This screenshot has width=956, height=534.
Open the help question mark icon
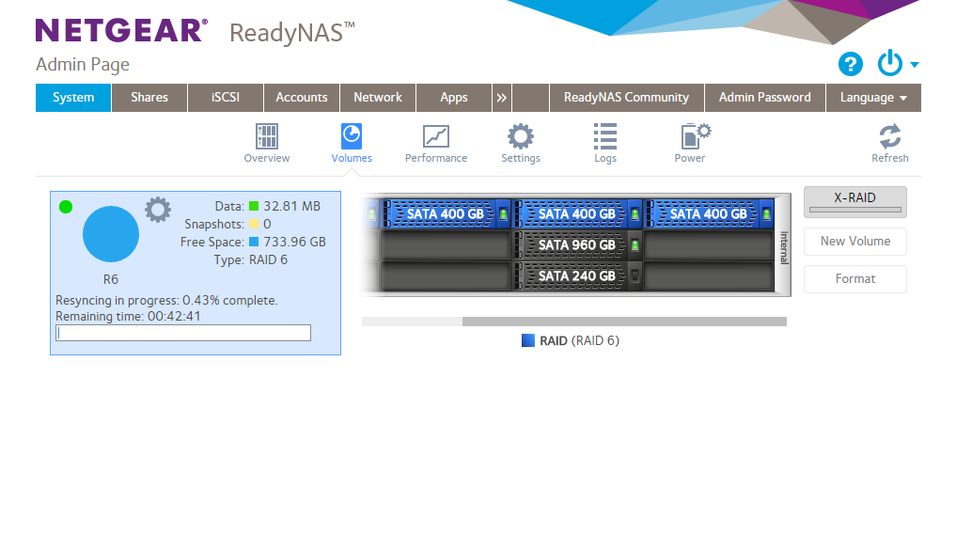point(850,63)
